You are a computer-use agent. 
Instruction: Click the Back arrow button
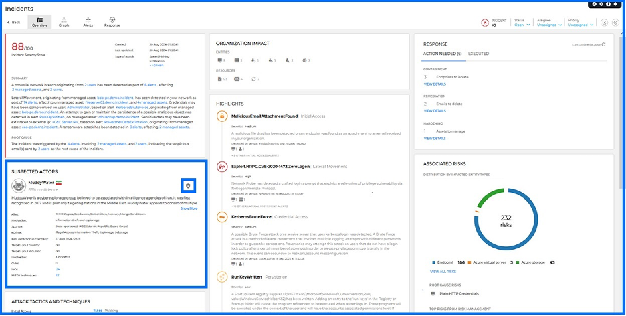point(13,22)
